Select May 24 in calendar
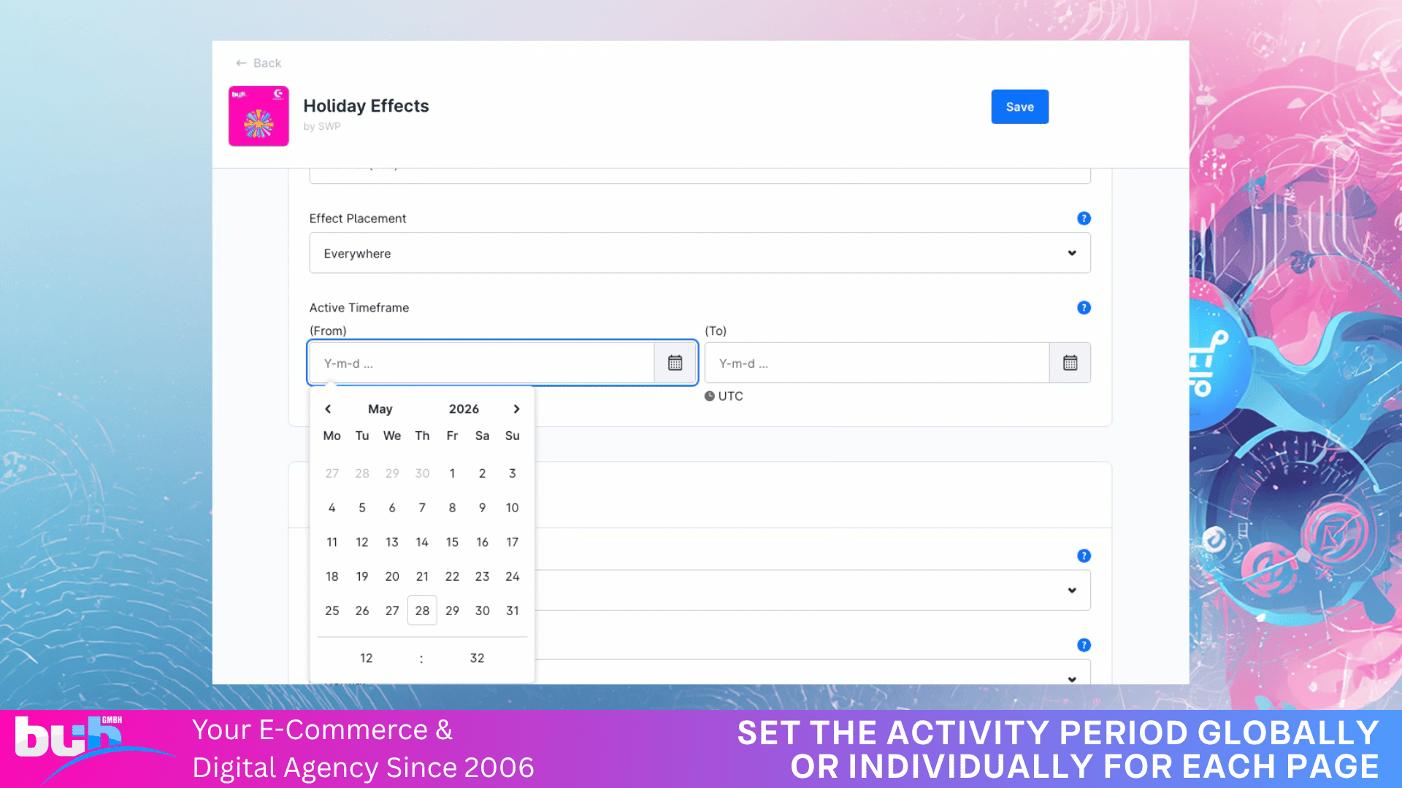 point(513,576)
